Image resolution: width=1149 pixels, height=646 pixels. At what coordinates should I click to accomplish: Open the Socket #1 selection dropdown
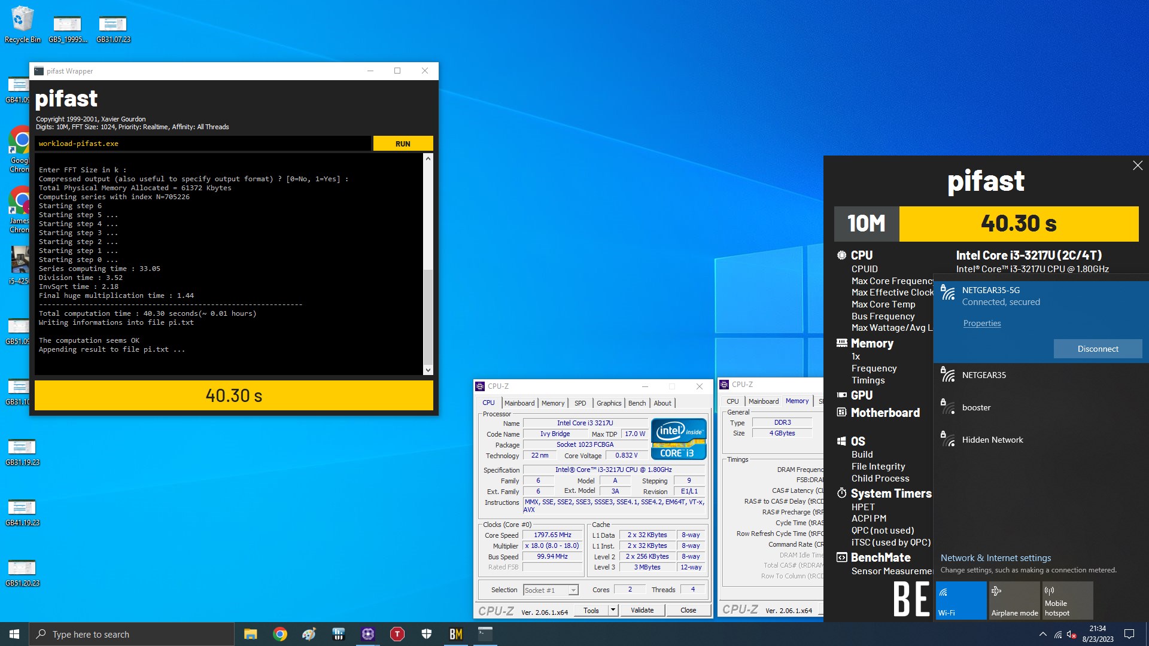point(551,590)
